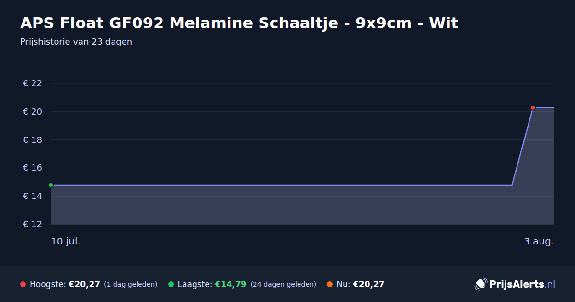Click the Hoogste price €20,27 value
575x302 pixels.
(x=84, y=284)
